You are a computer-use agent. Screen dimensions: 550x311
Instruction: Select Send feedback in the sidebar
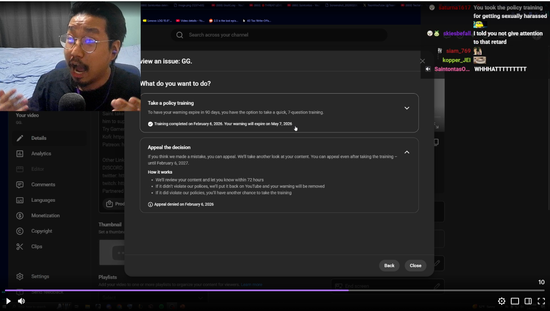[47, 292]
